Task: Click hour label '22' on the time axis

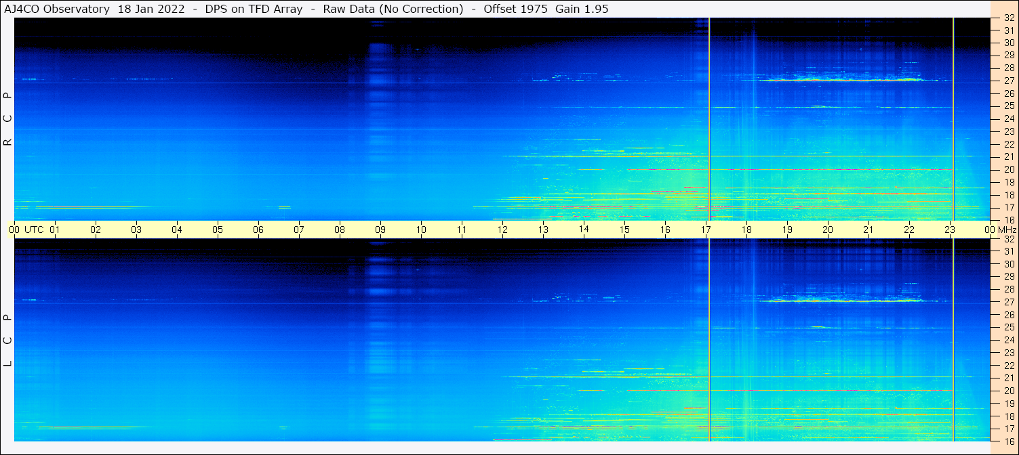Action: (909, 230)
